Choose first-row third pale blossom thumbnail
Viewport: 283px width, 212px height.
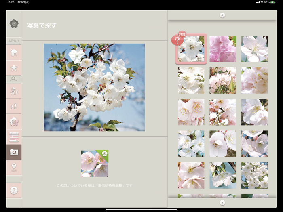[x=254, y=49]
